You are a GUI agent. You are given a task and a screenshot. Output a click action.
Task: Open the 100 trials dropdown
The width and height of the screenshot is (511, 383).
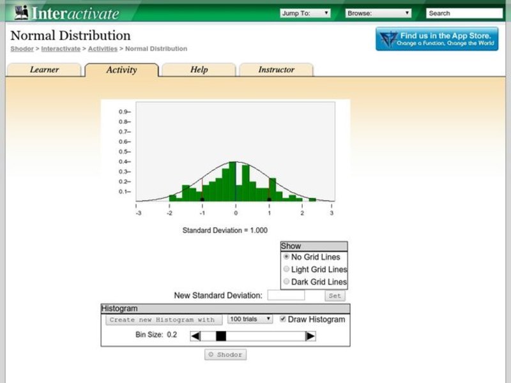251,319
